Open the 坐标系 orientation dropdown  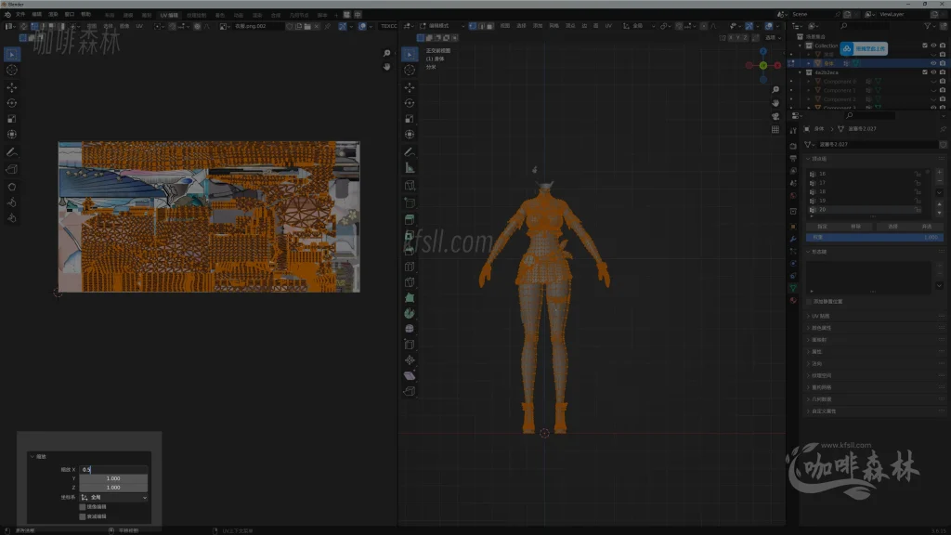pos(114,498)
